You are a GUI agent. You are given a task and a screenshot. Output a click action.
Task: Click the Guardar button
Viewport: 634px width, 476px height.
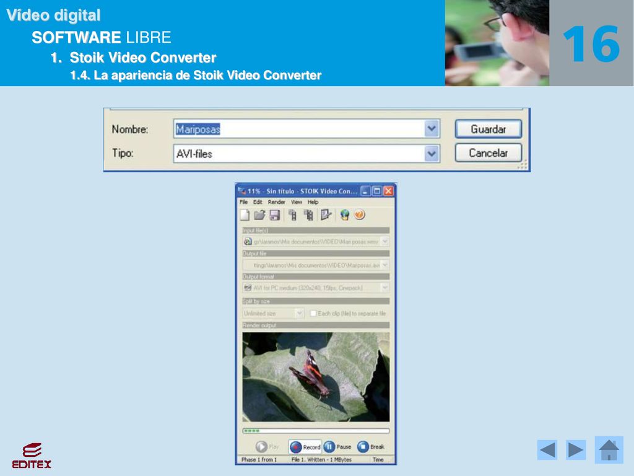pyautogui.click(x=489, y=129)
